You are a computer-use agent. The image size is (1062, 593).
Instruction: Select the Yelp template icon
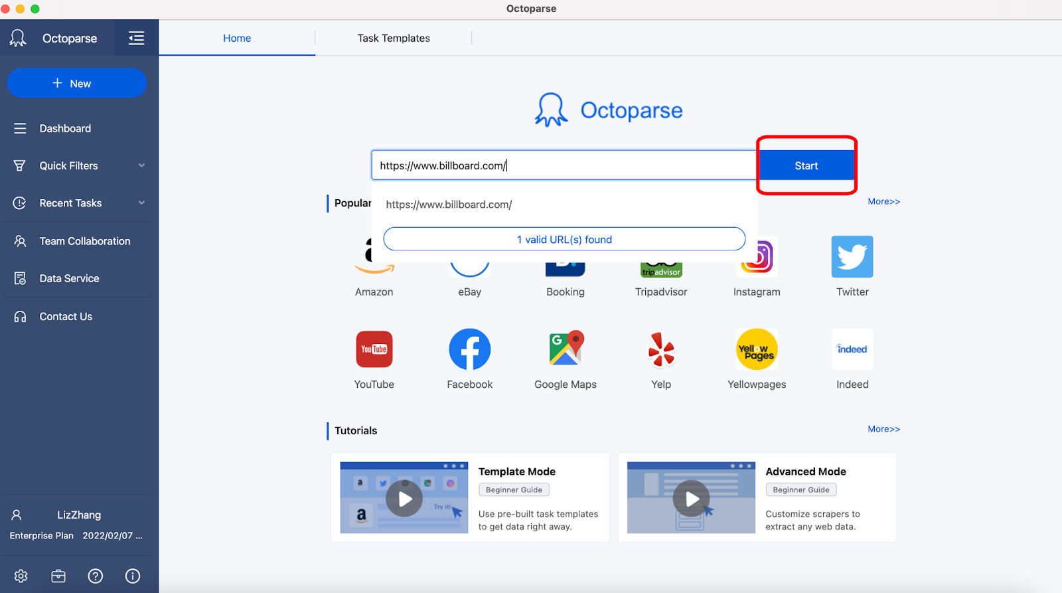click(x=661, y=349)
